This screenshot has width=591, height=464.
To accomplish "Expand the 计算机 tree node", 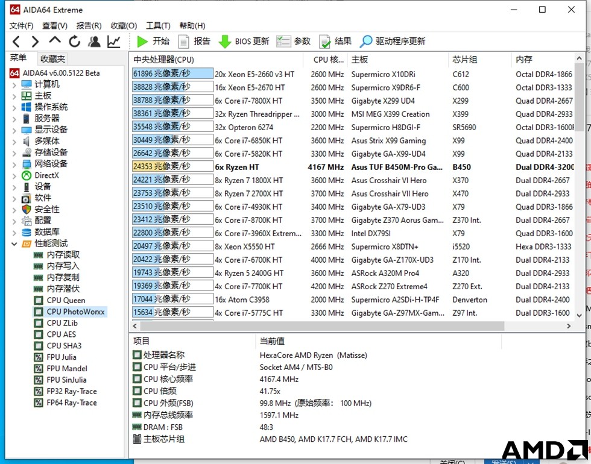I will click(x=14, y=85).
